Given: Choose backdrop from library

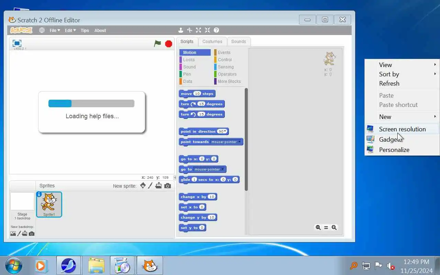Looking at the screenshot, I should tap(13, 233).
